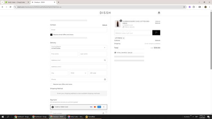
Task: Click the page vertical scrollbar
Action: [x=211, y=40]
